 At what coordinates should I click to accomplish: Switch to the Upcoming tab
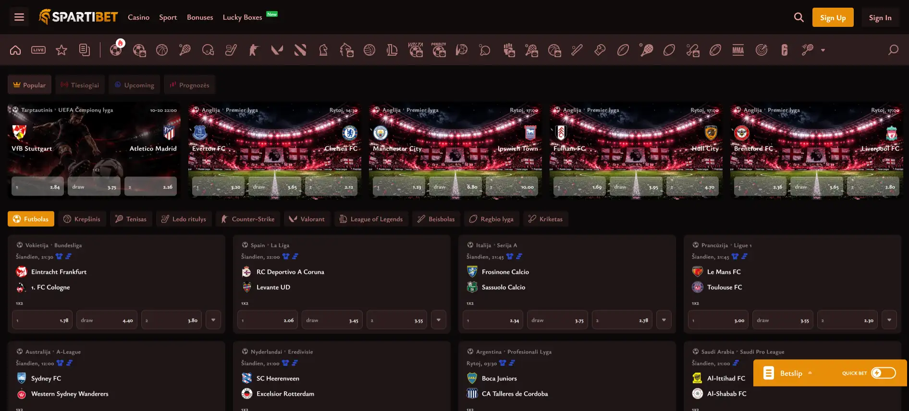pos(135,85)
